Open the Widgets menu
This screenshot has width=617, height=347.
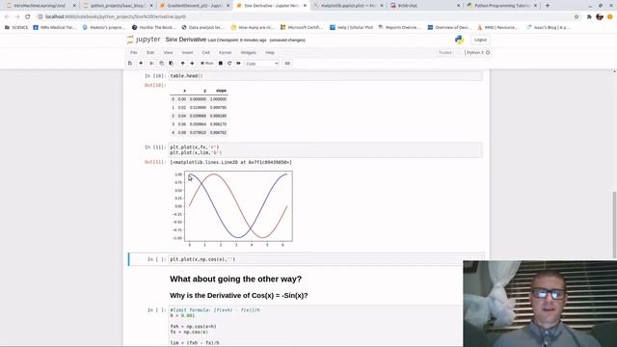point(249,52)
